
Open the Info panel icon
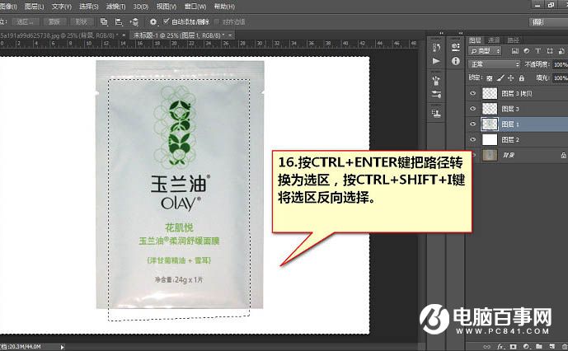click(456, 61)
